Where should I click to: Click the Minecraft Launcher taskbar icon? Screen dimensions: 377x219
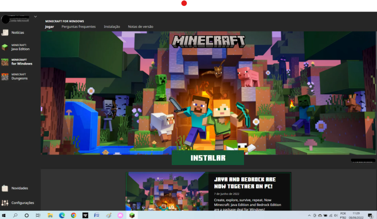point(132,215)
